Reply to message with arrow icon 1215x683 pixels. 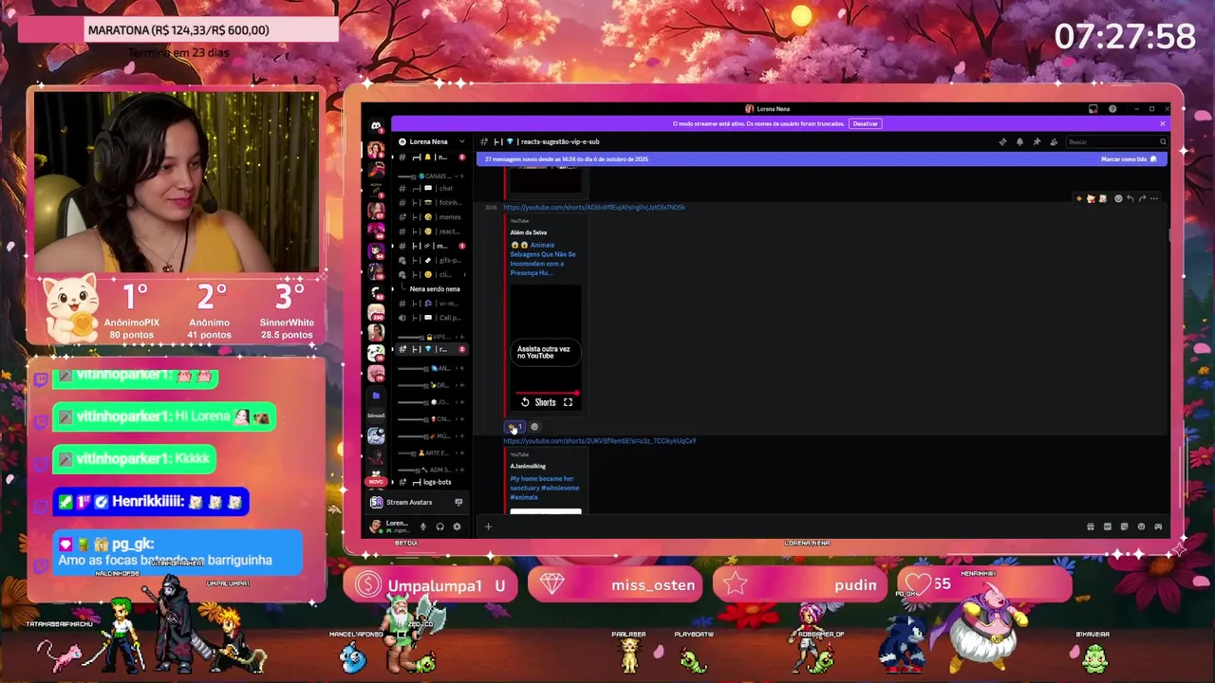[x=1130, y=198]
